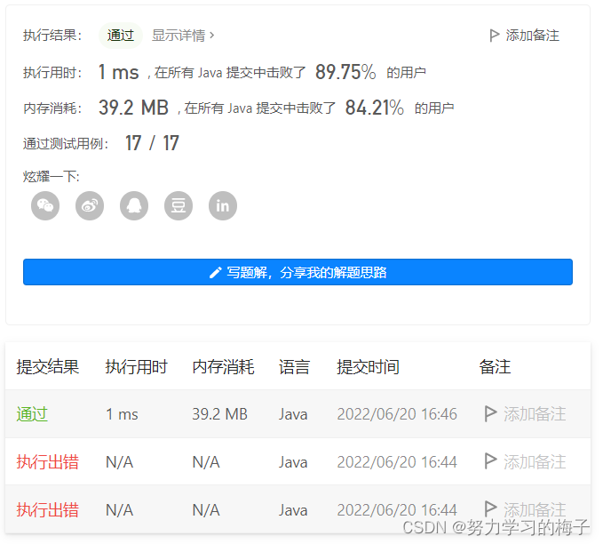Screen dimensions: 603x544
Task: Click 添加备注 in the top result panel
Action: [x=532, y=36]
